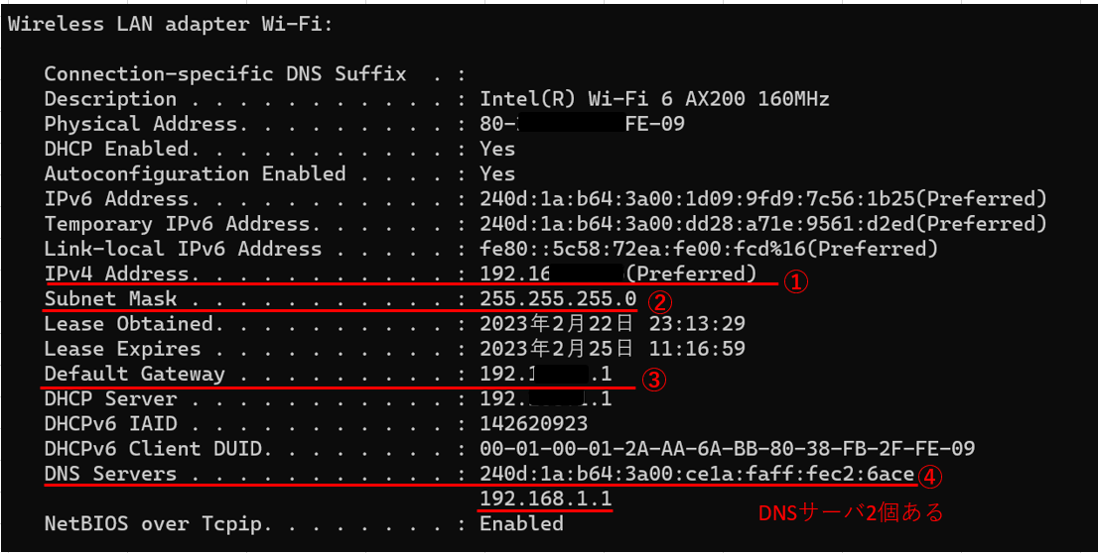The height and width of the screenshot is (553, 1098).
Task: Click the Subnet Mask value 255.255.255.0
Action: pos(558,298)
